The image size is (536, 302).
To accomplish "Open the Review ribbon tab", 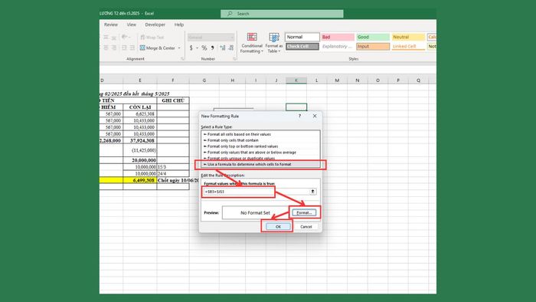I will click(111, 25).
